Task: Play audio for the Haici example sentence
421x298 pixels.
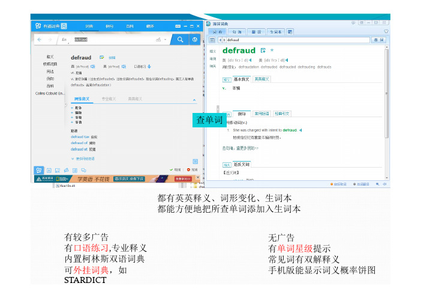Action: [x=300, y=130]
